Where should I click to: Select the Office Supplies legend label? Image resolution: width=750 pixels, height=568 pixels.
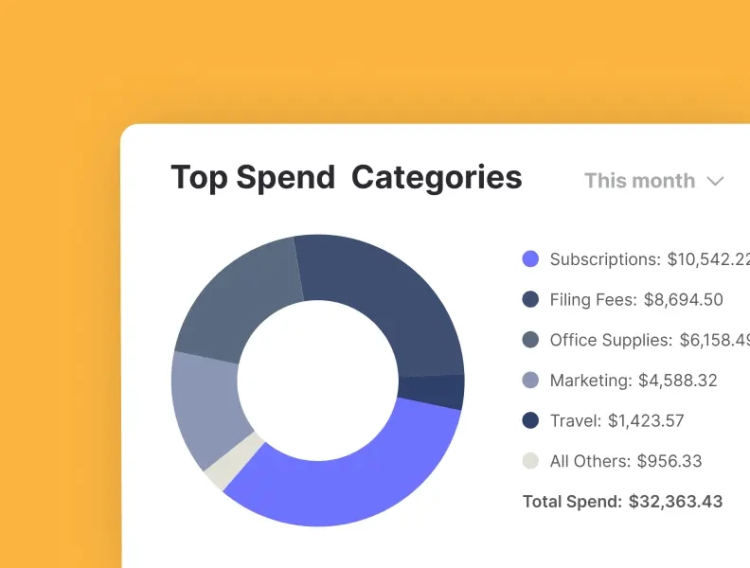(x=650, y=340)
